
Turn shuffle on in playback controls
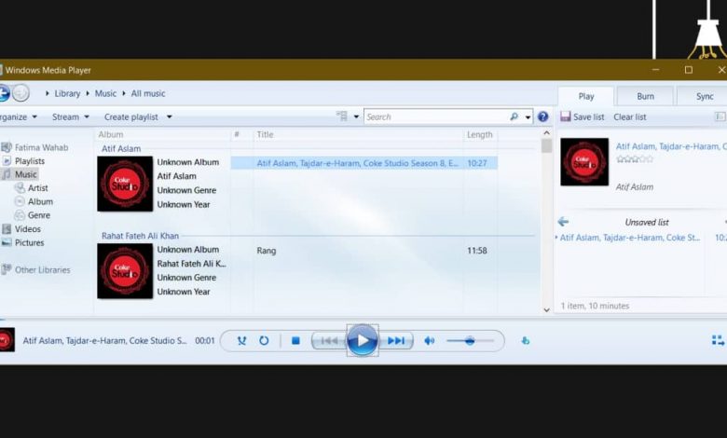coord(241,341)
